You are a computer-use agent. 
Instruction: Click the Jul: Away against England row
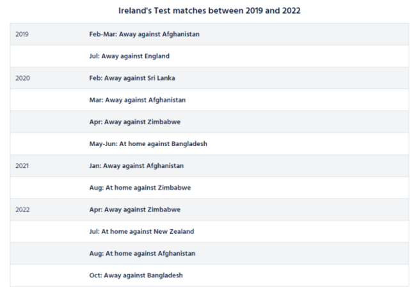pos(129,56)
